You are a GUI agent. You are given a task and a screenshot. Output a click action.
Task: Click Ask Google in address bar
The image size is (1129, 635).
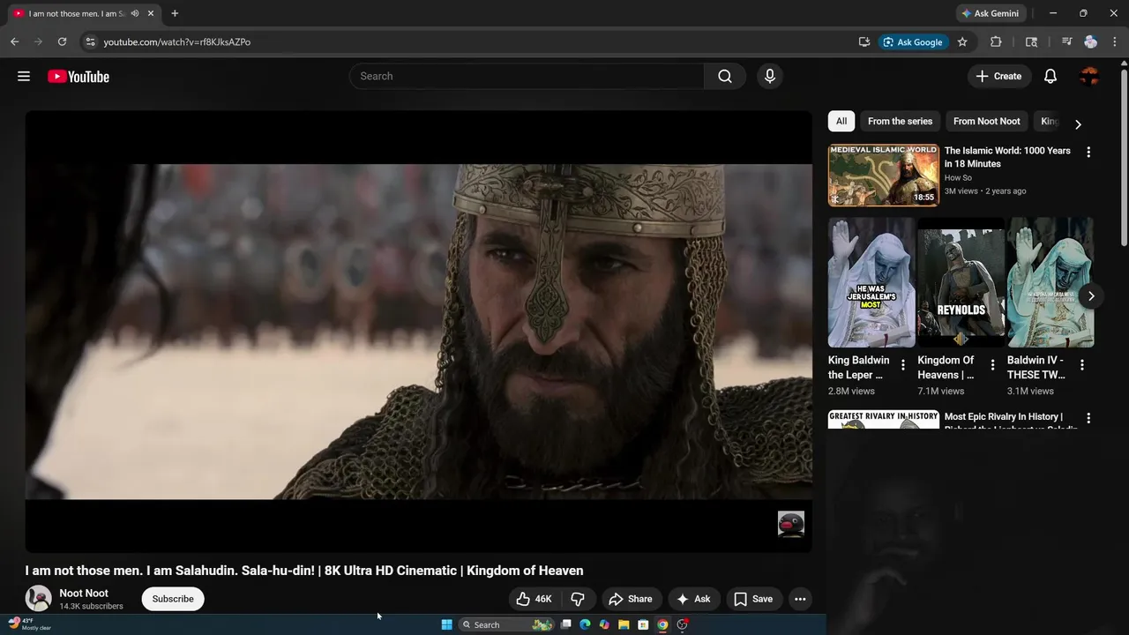click(x=913, y=41)
